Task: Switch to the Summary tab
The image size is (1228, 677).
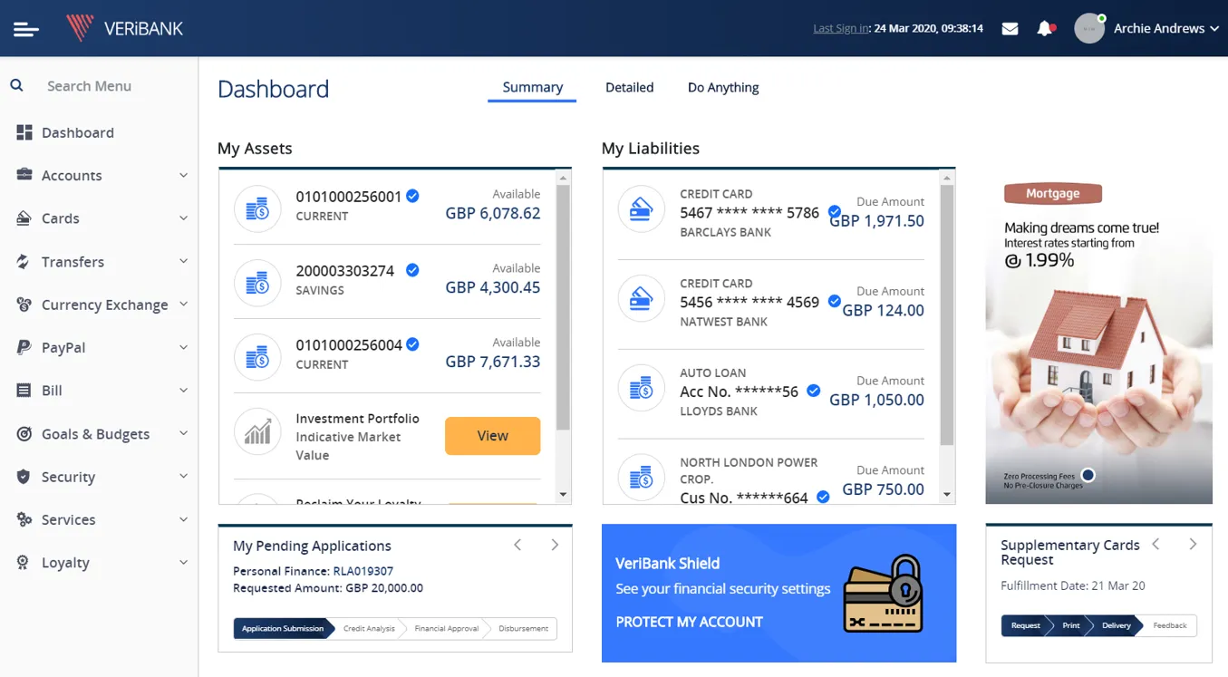Action: (532, 87)
